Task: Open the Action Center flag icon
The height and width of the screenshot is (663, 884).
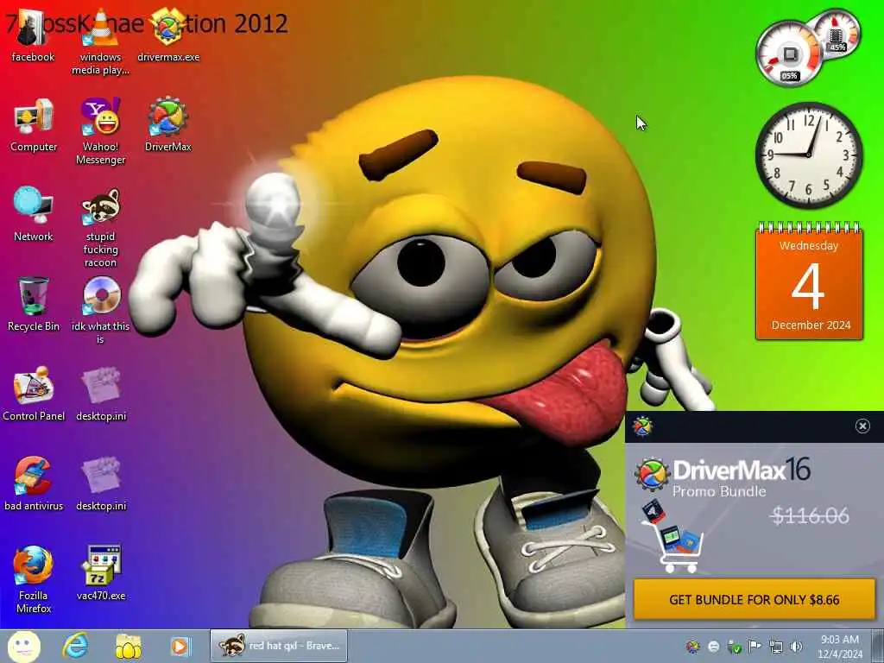Action: 755,646
